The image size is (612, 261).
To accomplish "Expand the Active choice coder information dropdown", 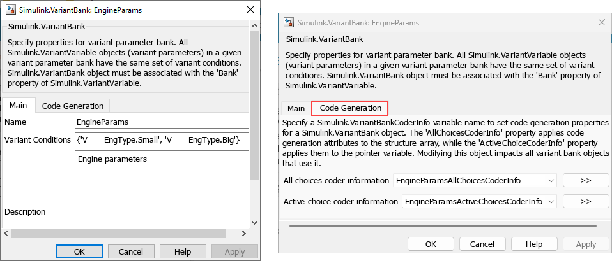I will point(551,202).
